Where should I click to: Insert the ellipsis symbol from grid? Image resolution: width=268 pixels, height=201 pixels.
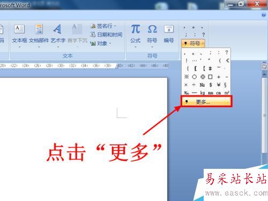(195, 61)
